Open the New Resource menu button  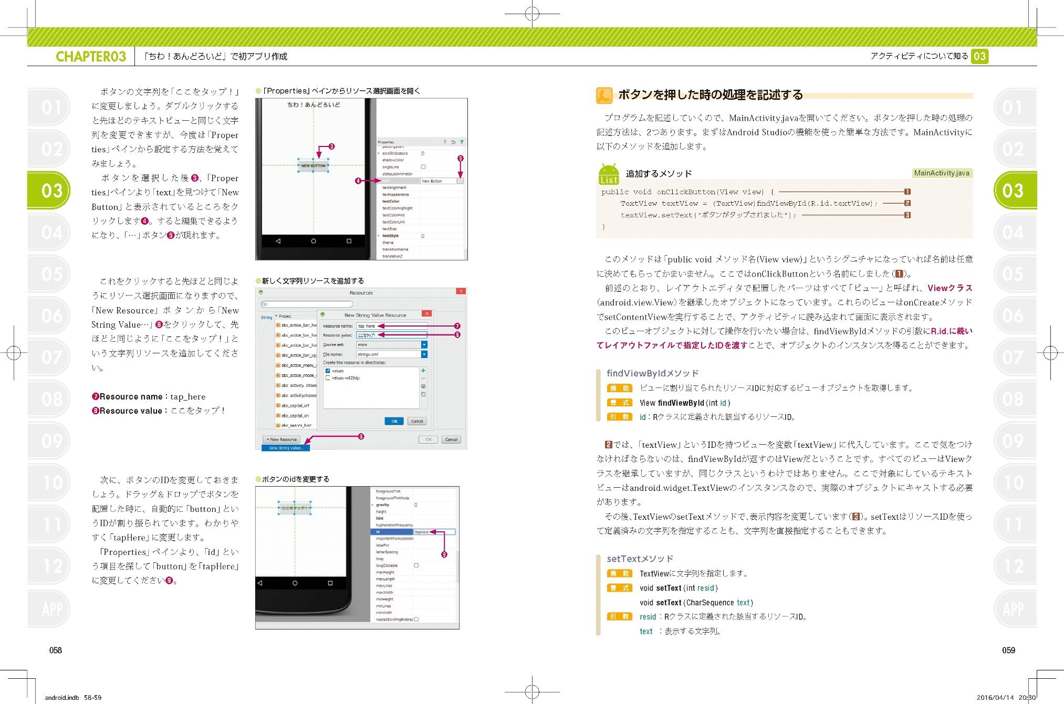pyautogui.click(x=281, y=439)
